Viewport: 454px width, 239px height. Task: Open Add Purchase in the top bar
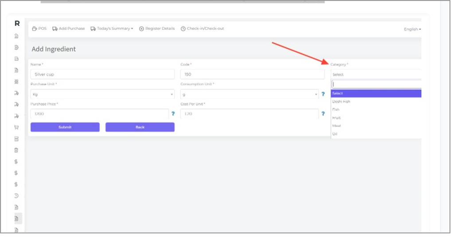[x=69, y=29]
